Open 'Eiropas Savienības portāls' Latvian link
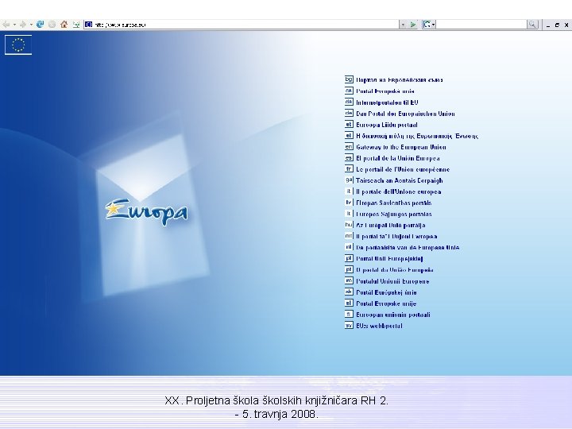Viewport: 572px width, 429px height. pyautogui.click(x=393, y=203)
